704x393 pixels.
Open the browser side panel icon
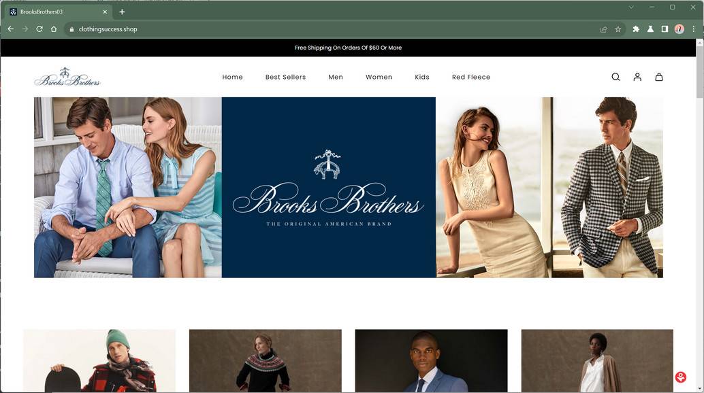click(665, 29)
